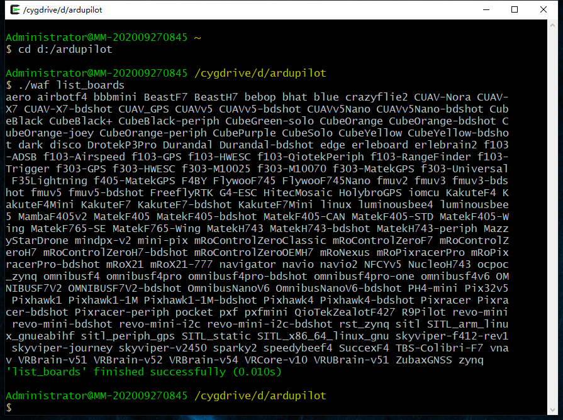The height and width of the screenshot is (420, 563).
Task: Click the board name 'PH4-mini'
Action: click(x=433, y=288)
